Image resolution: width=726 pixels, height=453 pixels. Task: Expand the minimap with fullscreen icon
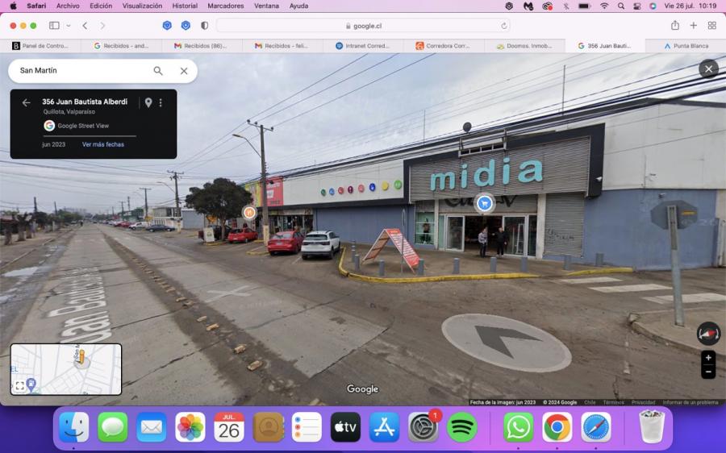tap(20, 385)
